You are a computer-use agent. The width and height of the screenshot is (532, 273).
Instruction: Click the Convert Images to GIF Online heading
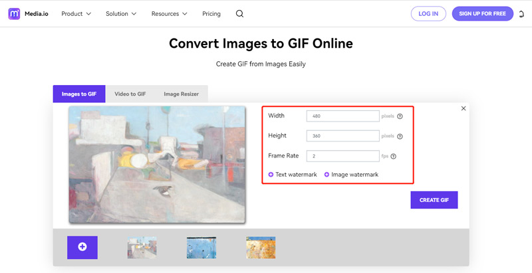coord(261,43)
